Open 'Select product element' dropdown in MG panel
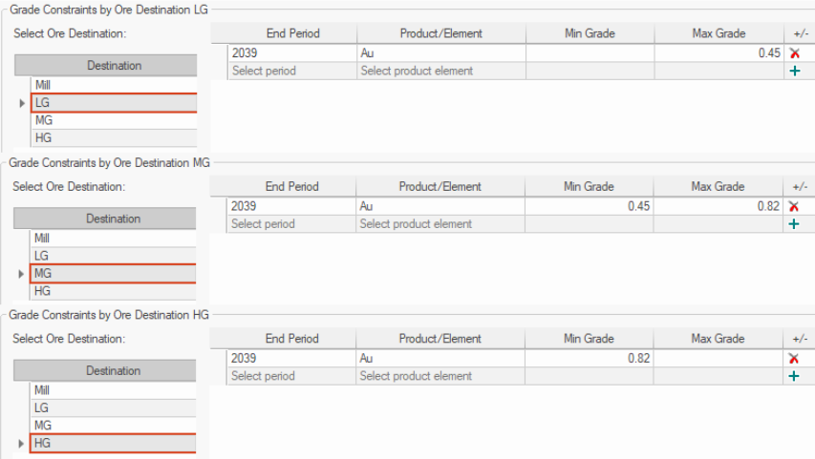Screen dimensions: 815x459 (x=440, y=224)
